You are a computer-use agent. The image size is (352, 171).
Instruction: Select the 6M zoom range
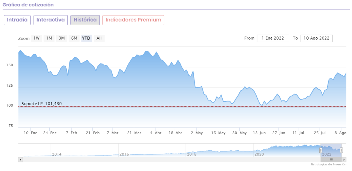74,38
